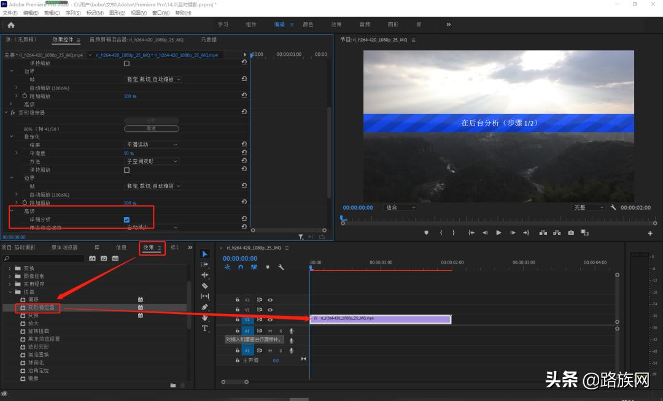Click the Play button under the program monitor
This screenshot has height=401, width=663.
click(x=498, y=232)
